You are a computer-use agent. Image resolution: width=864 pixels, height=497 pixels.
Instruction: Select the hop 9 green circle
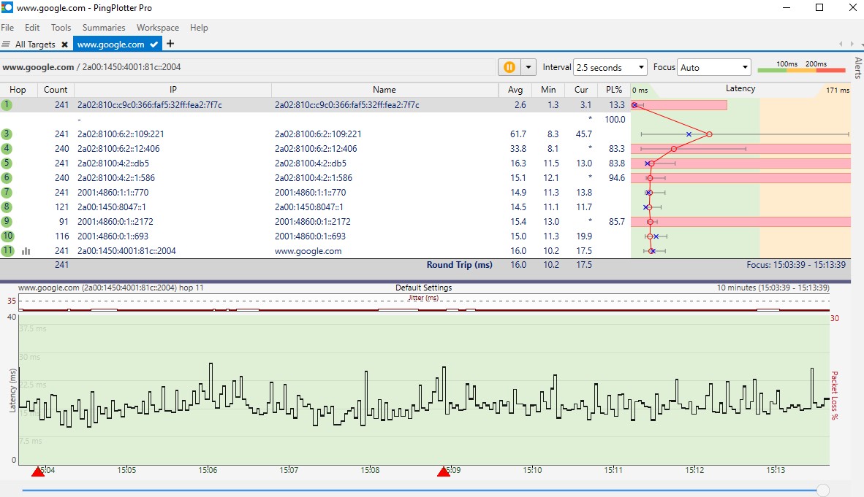[7, 221]
